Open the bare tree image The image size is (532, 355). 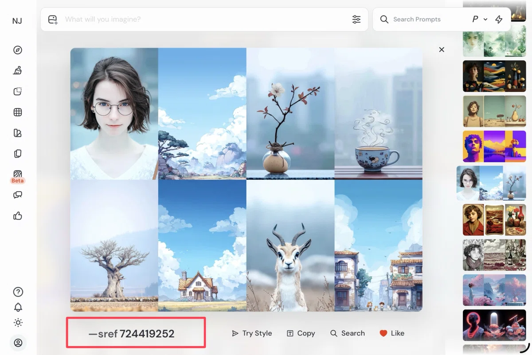[114, 245]
